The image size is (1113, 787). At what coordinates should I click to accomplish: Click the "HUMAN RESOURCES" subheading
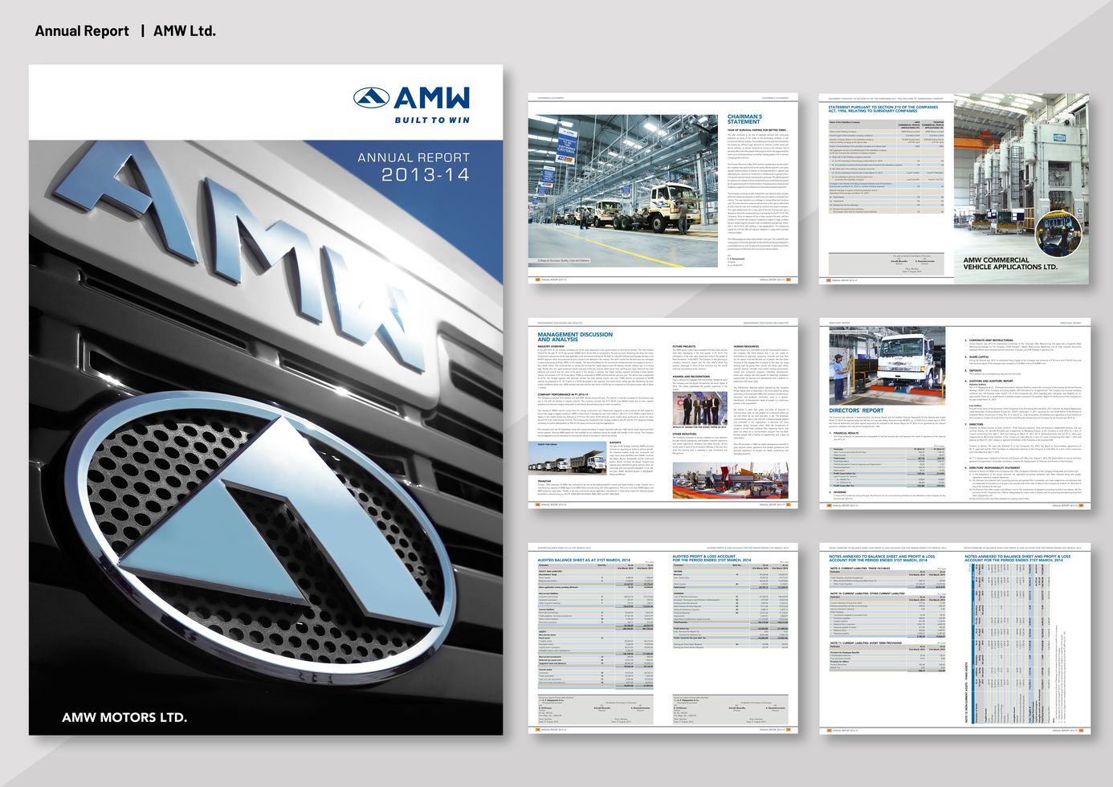(746, 346)
